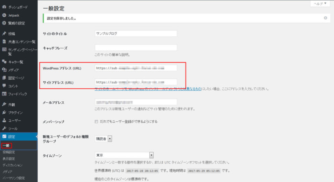Screen dimensions: 334x182
Task: Click the Dashboard (ダッシュボード) gauge icon
Action: coord(4,7)
